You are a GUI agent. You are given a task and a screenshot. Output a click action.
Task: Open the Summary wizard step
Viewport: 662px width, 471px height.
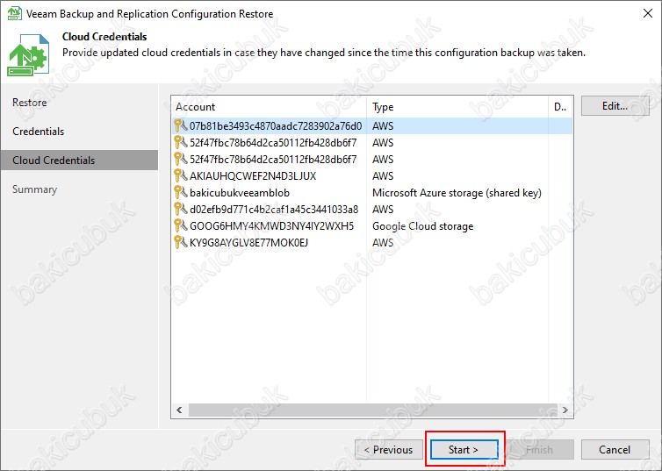(x=34, y=189)
